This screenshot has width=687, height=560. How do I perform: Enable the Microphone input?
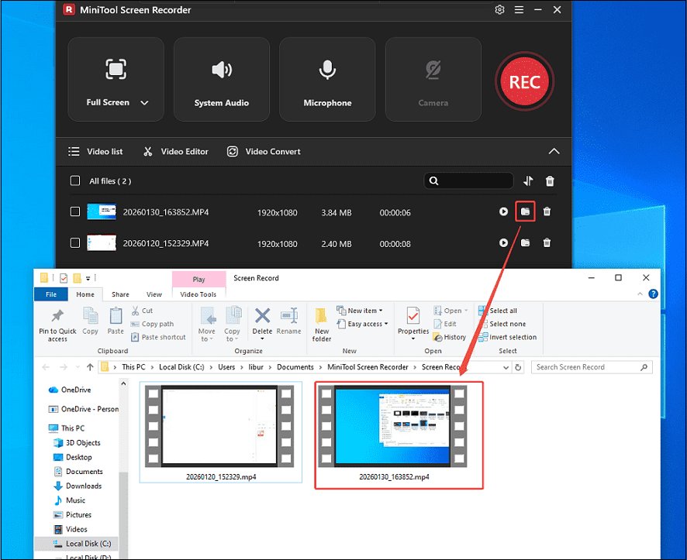pyautogui.click(x=327, y=78)
